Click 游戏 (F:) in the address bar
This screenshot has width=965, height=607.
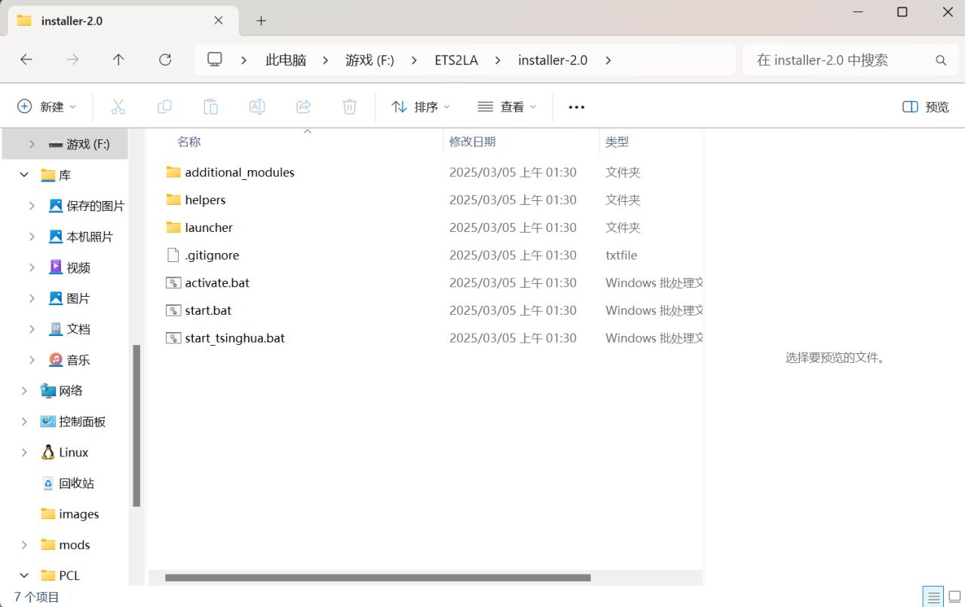370,60
